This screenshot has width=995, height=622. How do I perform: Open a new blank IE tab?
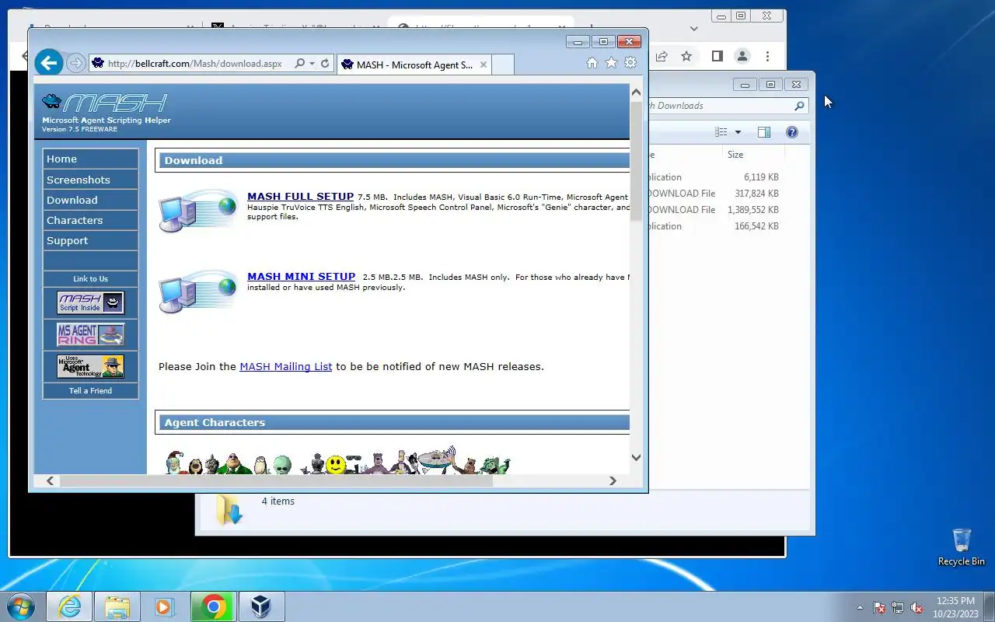click(503, 65)
